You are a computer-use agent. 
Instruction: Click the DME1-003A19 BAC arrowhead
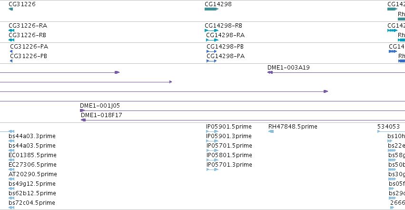(x=270, y=72)
